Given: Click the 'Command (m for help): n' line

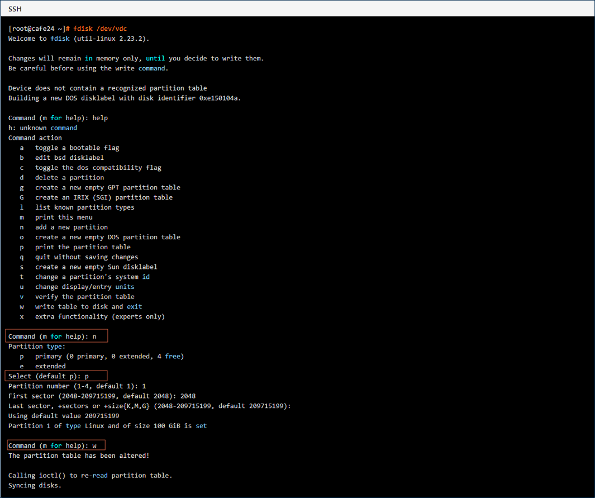Looking at the screenshot, I should (53, 336).
